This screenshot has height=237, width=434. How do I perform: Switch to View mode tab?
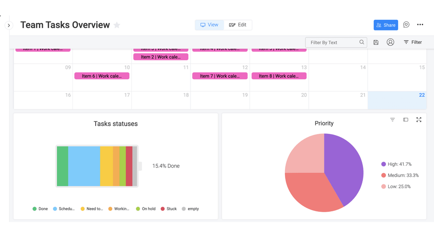pyautogui.click(x=209, y=25)
